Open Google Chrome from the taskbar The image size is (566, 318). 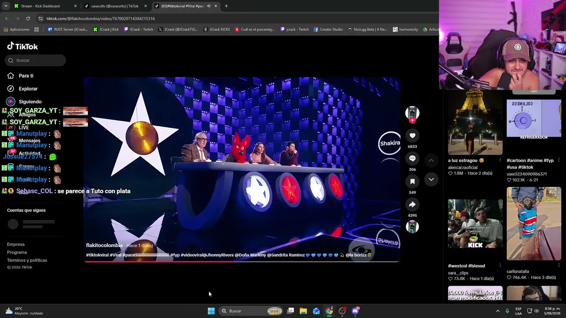(329, 311)
